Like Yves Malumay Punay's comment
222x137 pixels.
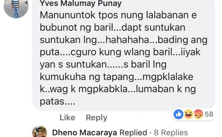(67, 117)
